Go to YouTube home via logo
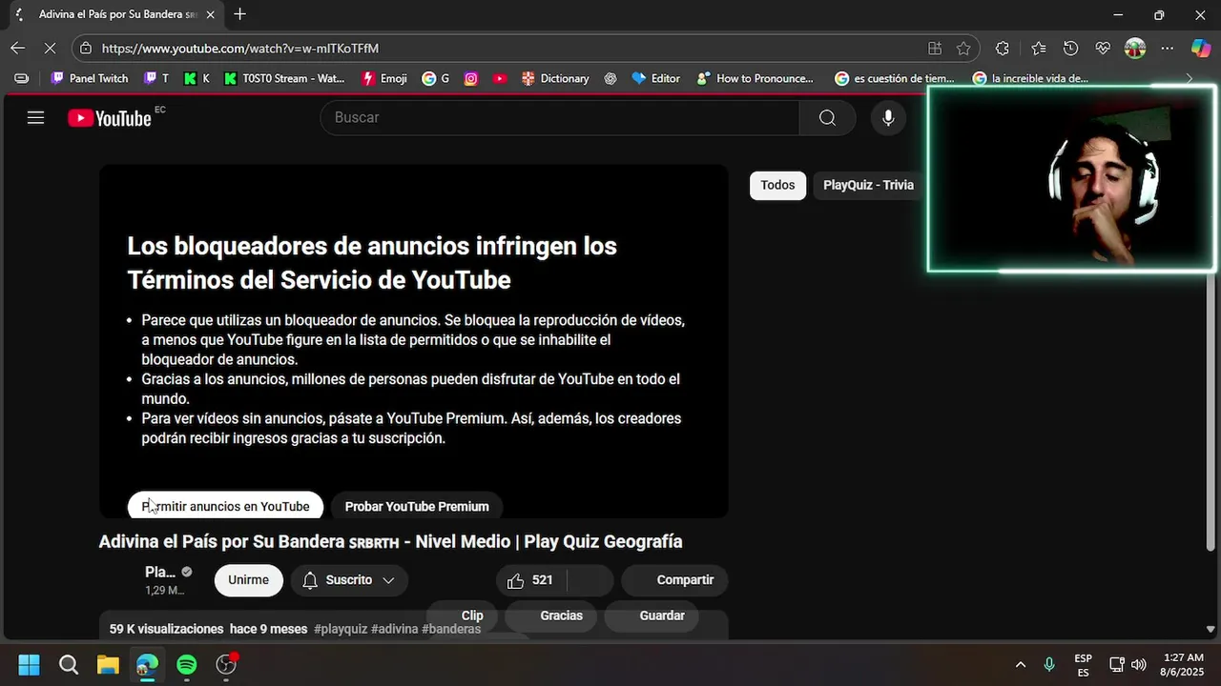The image size is (1221, 686). point(110,118)
